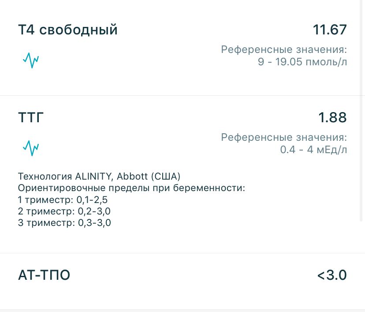Select the value 1.88

click(x=334, y=117)
